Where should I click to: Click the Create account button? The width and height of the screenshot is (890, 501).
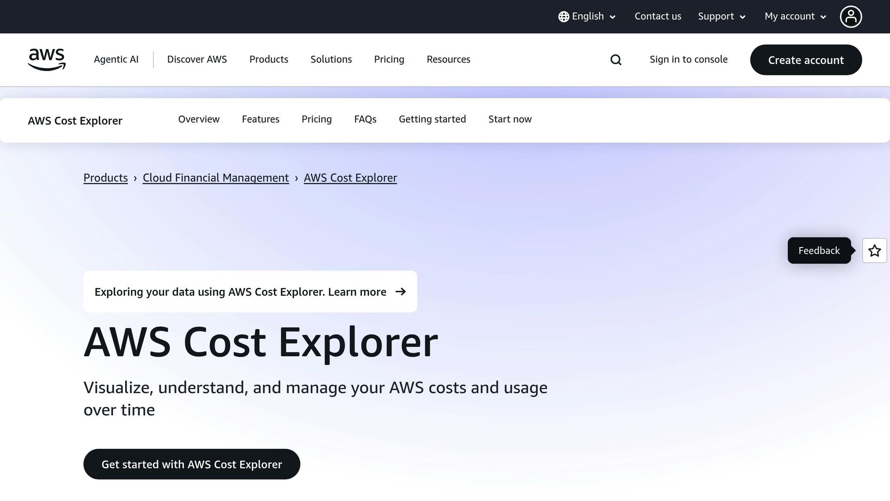pyautogui.click(x=806, y=60)
